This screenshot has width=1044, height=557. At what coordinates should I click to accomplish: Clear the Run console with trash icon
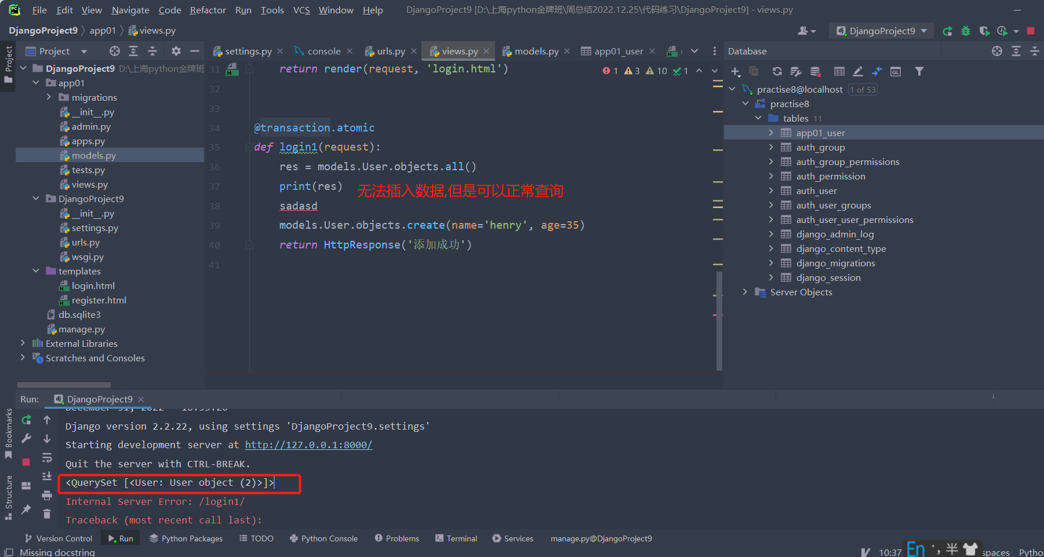(47, 514)
